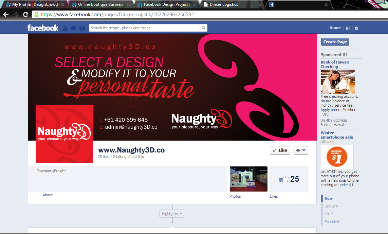Click the Transport/Freight category text
The height and width of the screenshot is (234, 388).
click(x=51, y=171)
